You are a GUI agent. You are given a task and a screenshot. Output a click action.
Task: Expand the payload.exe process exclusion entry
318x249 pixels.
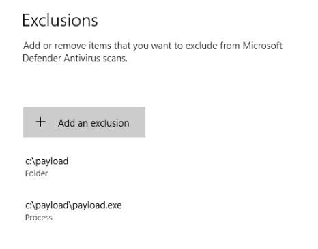coord(73,211)
